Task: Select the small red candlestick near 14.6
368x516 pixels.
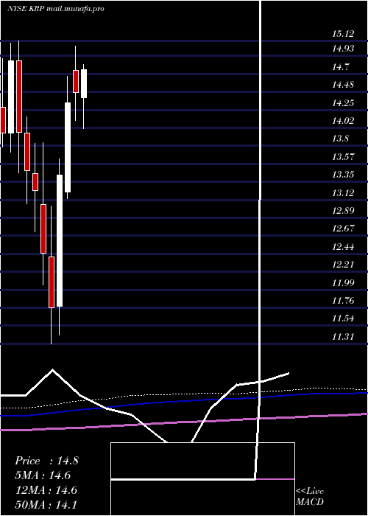Action: [x=76, y=81]
